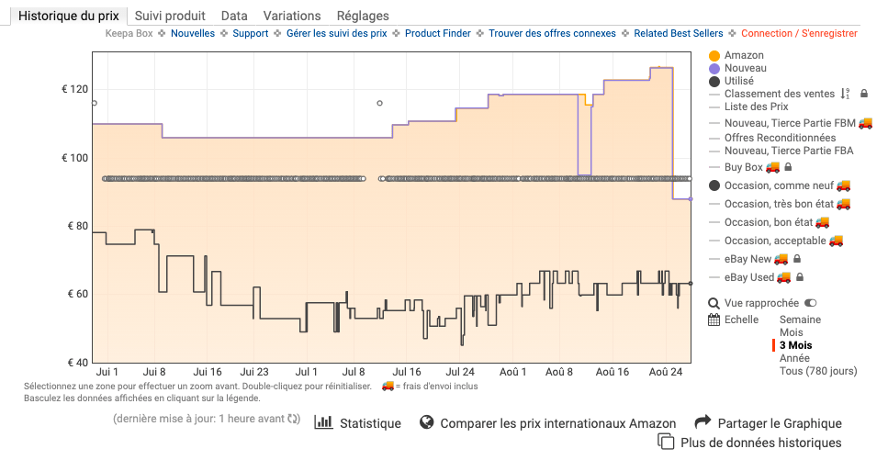
Task: Set the chart scale to Mois
Action: [792, 332]
